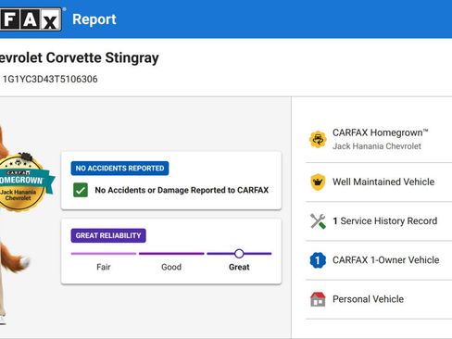Screen dimensions: 452x339
Task: Click the 'Fair' reliability label
Action: 104,267
